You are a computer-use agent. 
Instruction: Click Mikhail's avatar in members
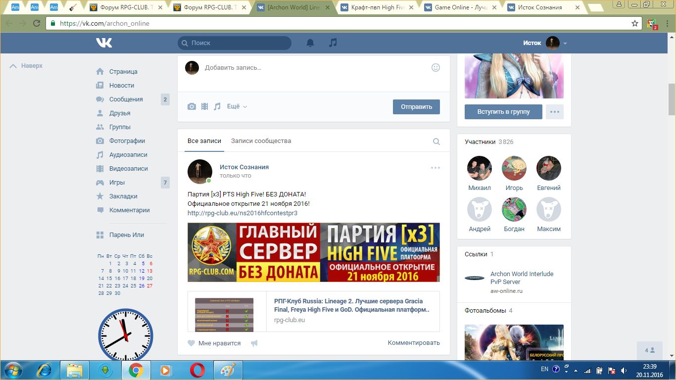(480, 168)
